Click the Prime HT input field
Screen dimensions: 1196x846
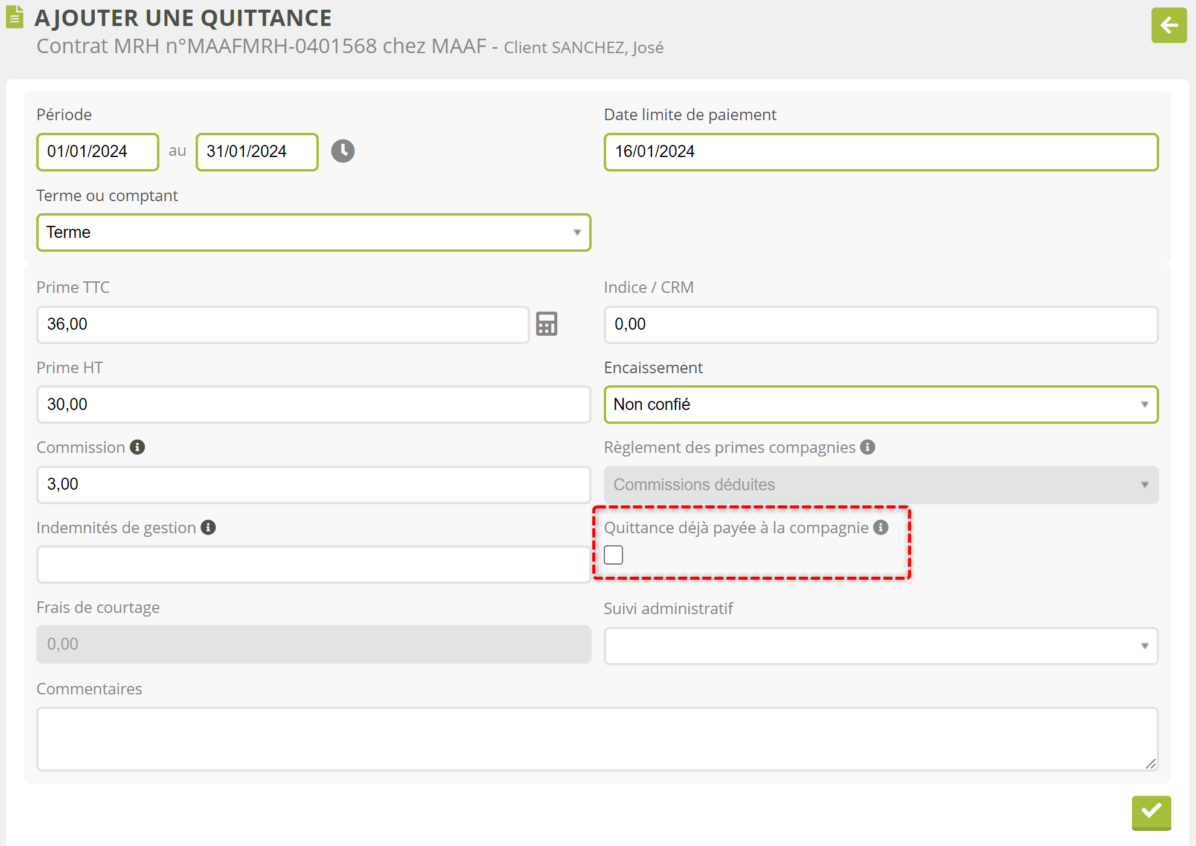click(x=313, y=405)
